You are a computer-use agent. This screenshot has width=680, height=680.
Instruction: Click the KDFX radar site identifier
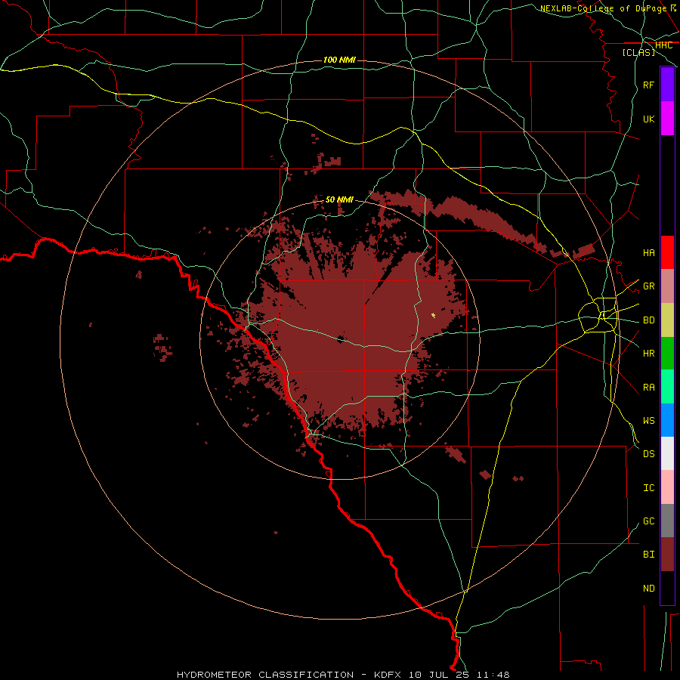point(389,675)
